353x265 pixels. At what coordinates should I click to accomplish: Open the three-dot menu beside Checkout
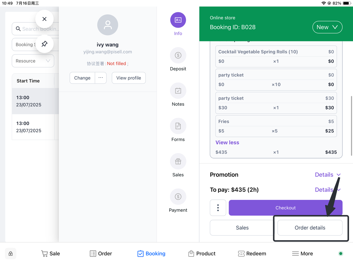[x=218, y=208]
